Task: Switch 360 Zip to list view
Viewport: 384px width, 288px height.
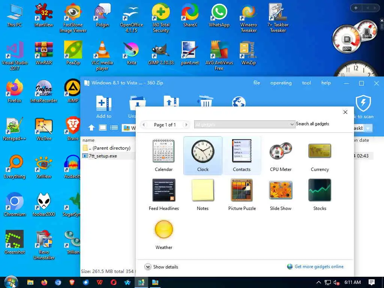Action: click(x=114, y=127)
